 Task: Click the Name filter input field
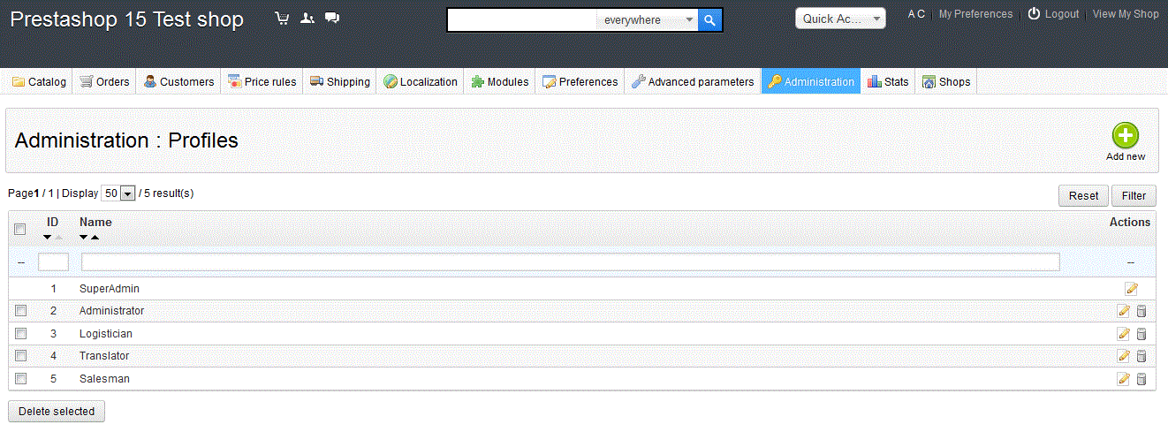coord(570,262)
